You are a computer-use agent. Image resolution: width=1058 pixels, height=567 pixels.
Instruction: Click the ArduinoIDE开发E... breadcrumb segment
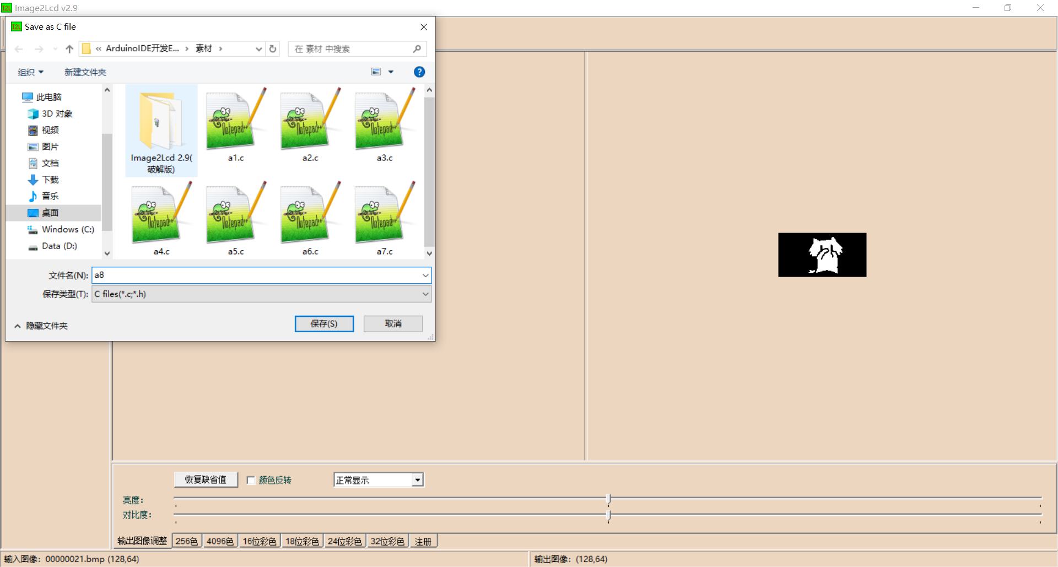tap(142, 48)
